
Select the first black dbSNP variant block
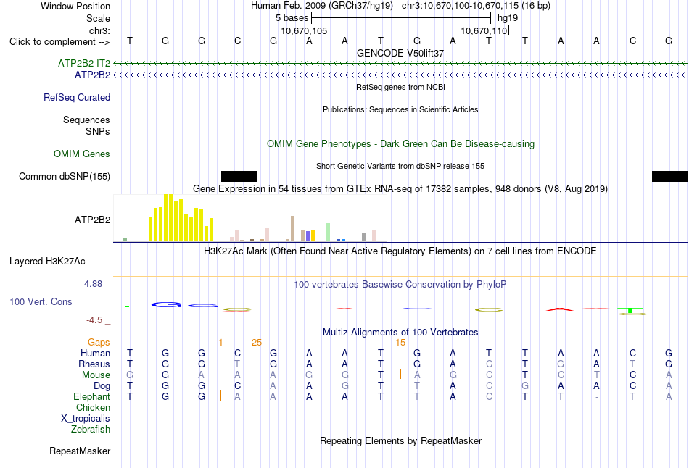pos(239,177)
